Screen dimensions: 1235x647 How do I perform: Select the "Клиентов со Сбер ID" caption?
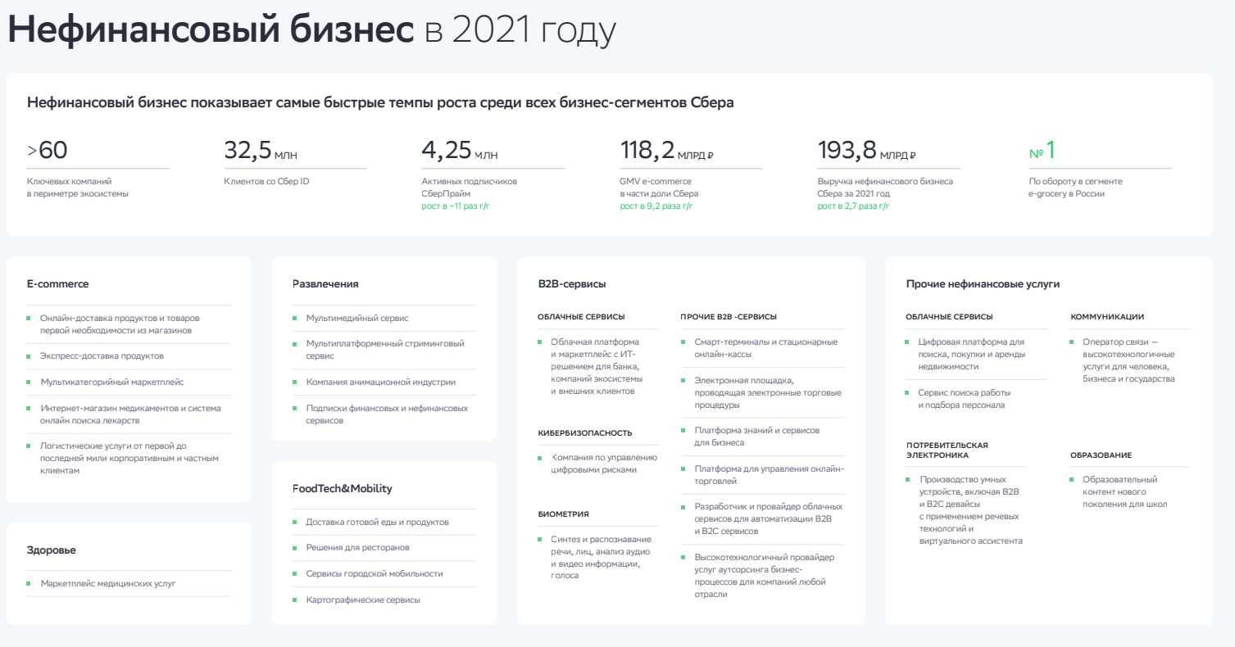point(266,181)
